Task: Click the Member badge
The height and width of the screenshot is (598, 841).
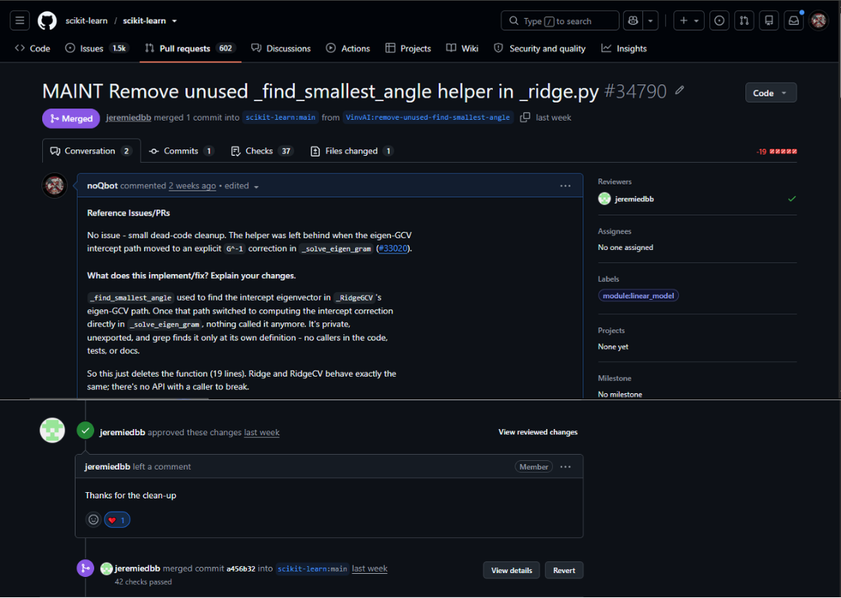Action: 533,466
